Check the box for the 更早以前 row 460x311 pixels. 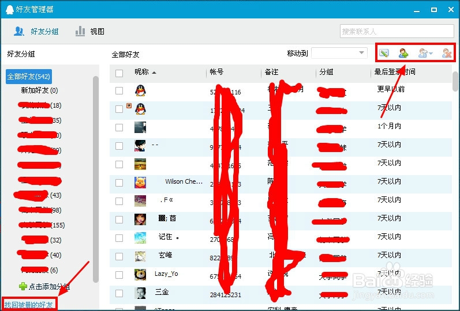(x=119, y=91)
